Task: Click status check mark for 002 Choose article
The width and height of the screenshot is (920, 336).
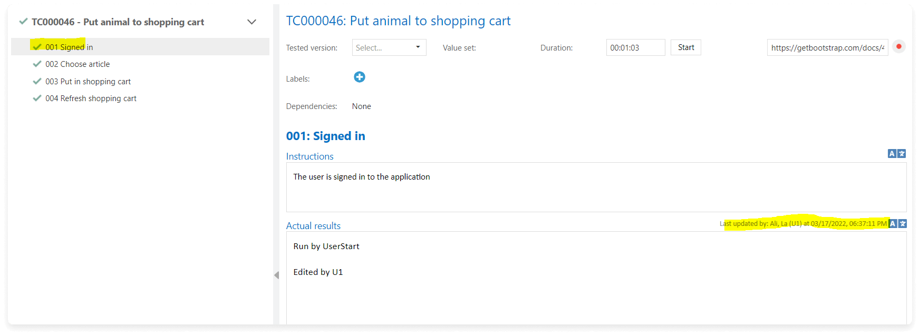Action: coord(37,64)
